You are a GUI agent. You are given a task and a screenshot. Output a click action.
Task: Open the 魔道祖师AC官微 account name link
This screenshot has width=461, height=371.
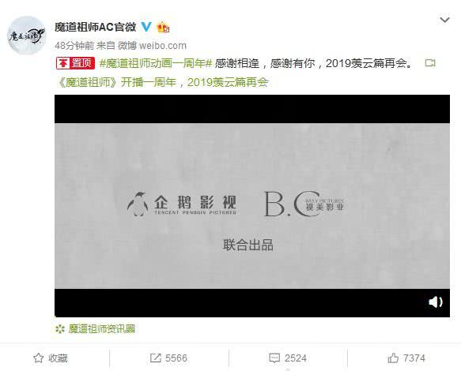[x=95, y=28]
